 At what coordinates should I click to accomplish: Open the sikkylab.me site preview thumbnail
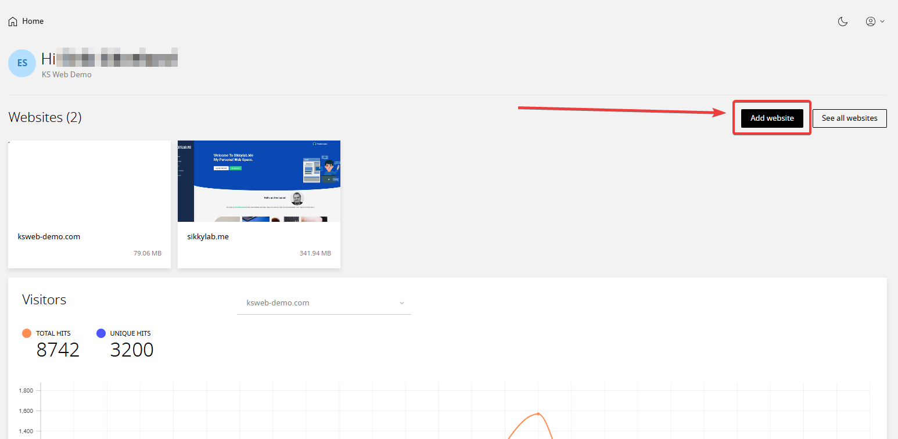259,181
